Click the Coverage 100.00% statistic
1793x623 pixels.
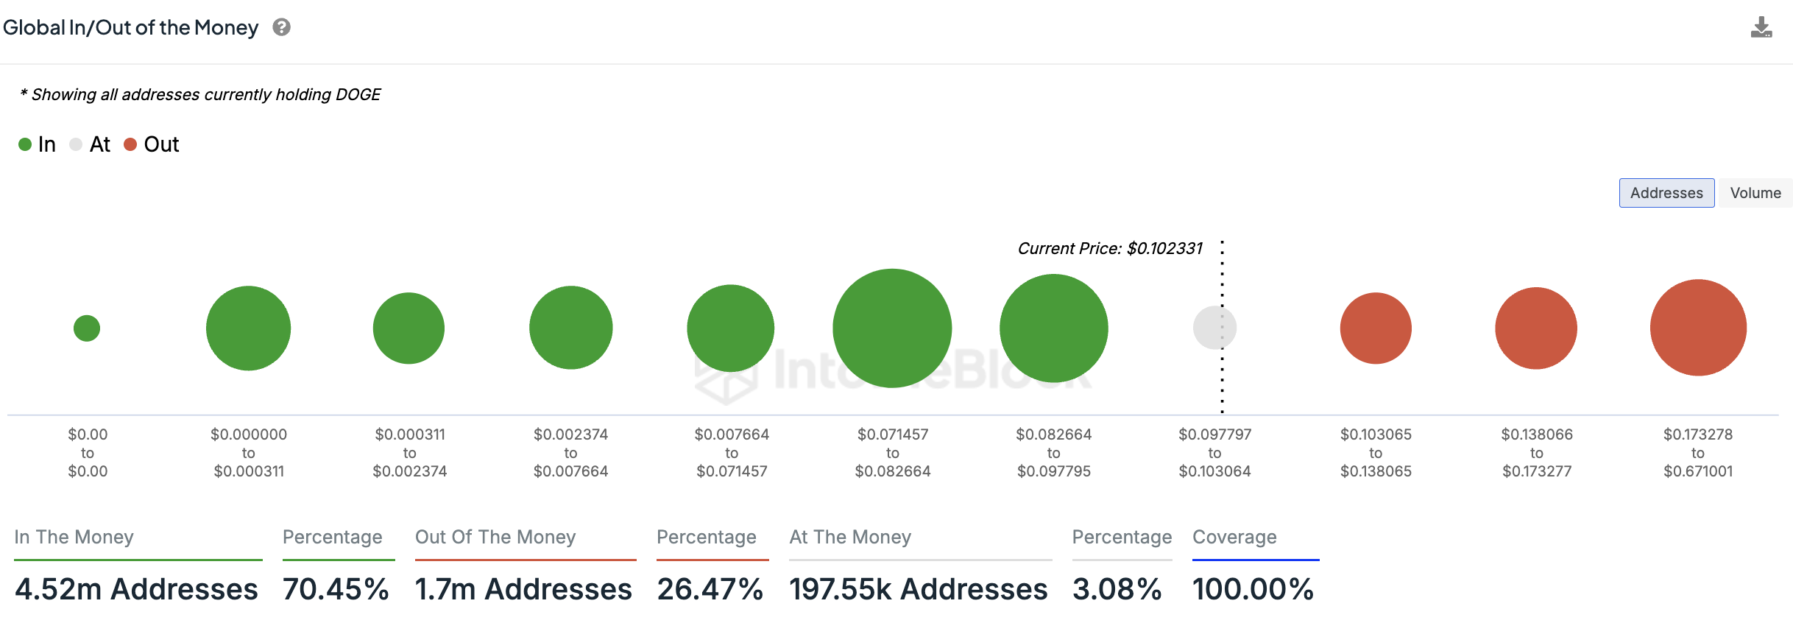pos(1253,588)
